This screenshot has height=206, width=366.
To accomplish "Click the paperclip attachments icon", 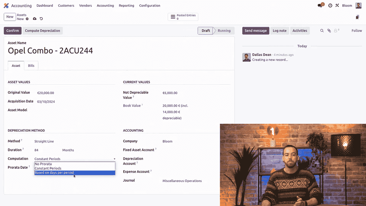I will (x=329, y=31).
